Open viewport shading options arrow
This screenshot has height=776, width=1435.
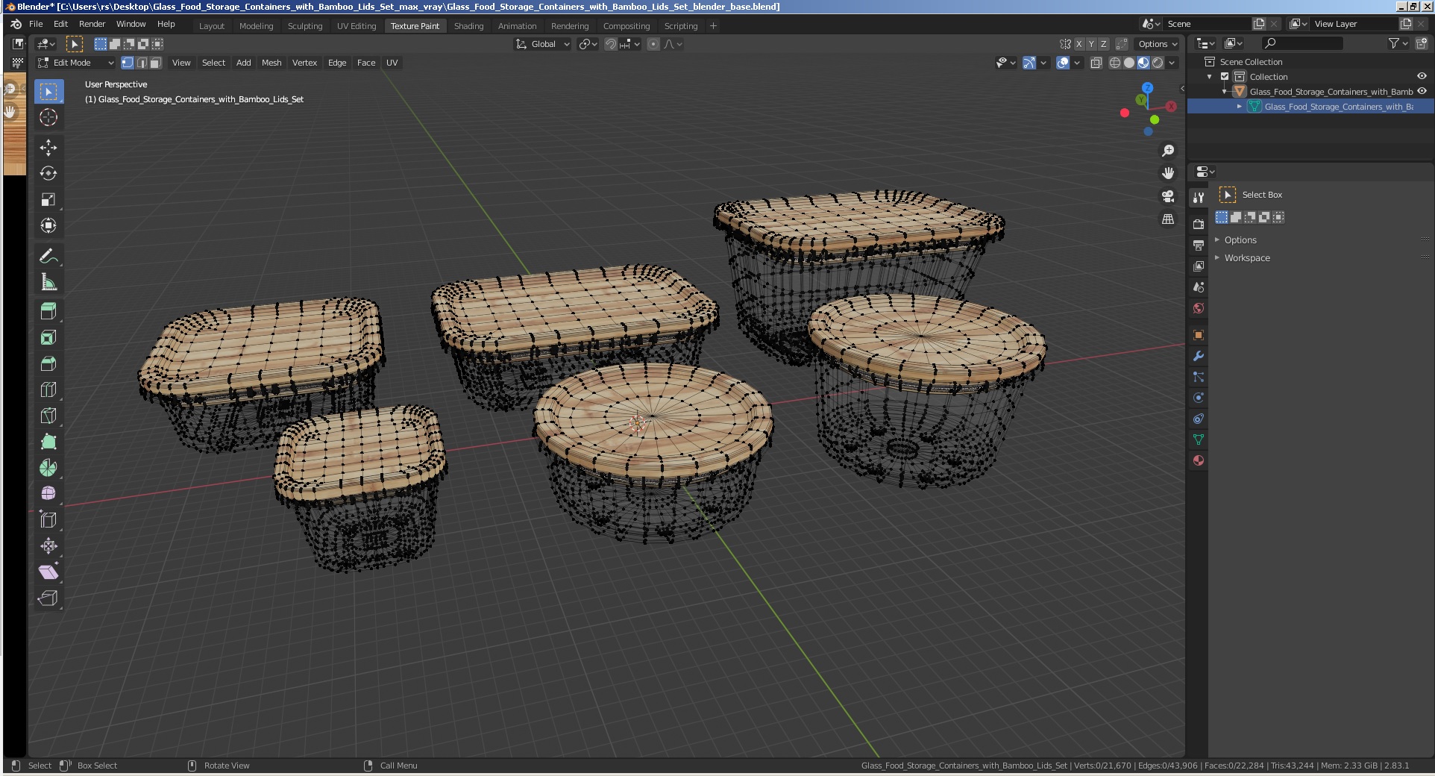point(1172,63)
